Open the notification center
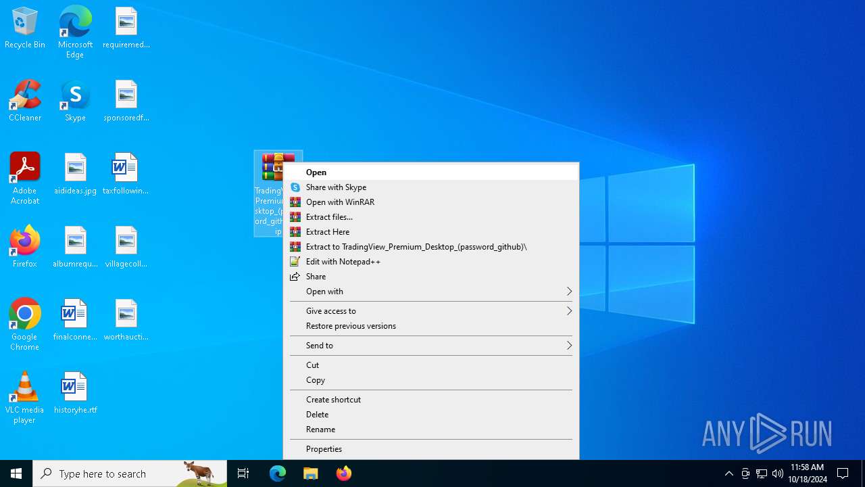 coord(843,473)
